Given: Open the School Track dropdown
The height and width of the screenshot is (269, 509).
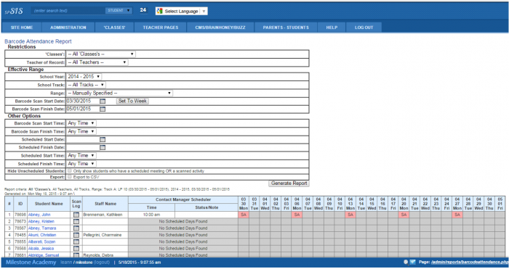Looking at the screenshot, I should (86, 85).
